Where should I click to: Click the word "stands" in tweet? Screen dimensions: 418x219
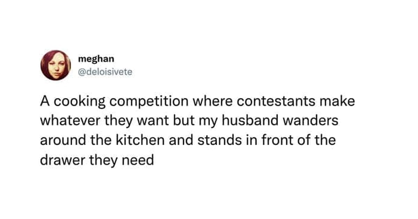pyautogui.click(x=214, y=141)
